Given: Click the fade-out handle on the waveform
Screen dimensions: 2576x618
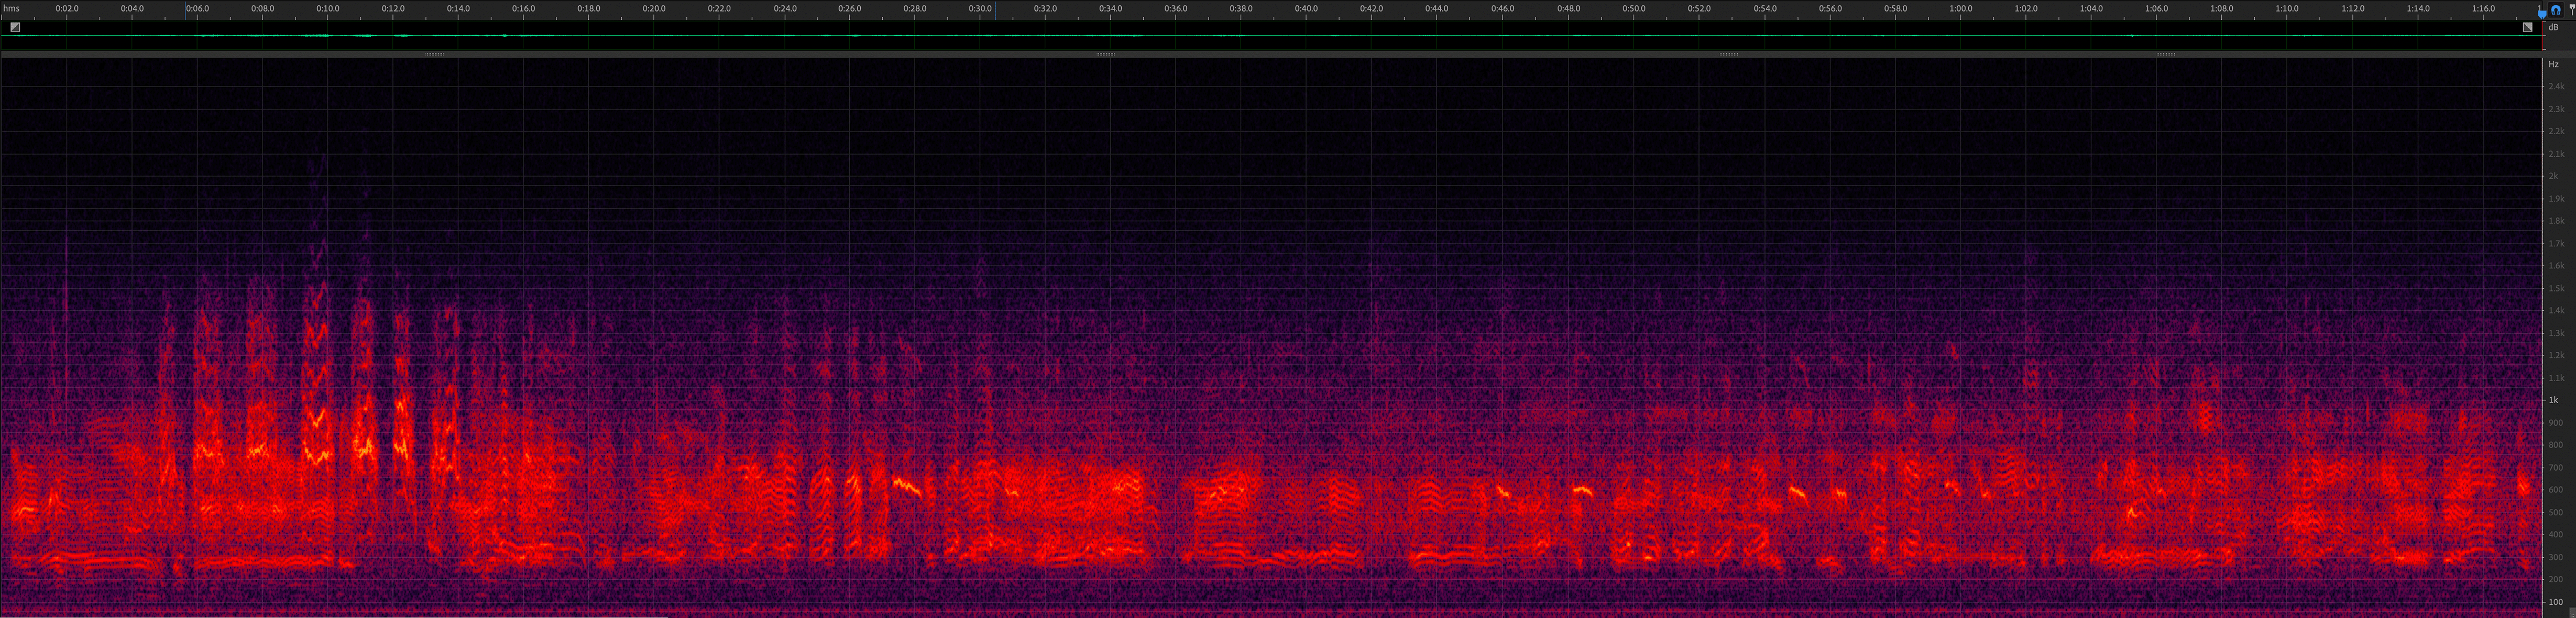Looking at the screenshot, I should [x=2527, y=27].
